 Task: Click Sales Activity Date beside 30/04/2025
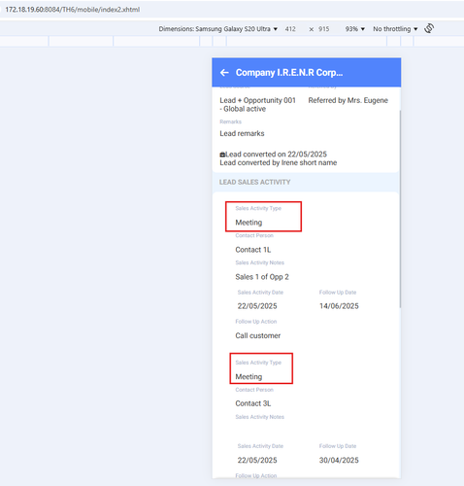click(257, 461)
